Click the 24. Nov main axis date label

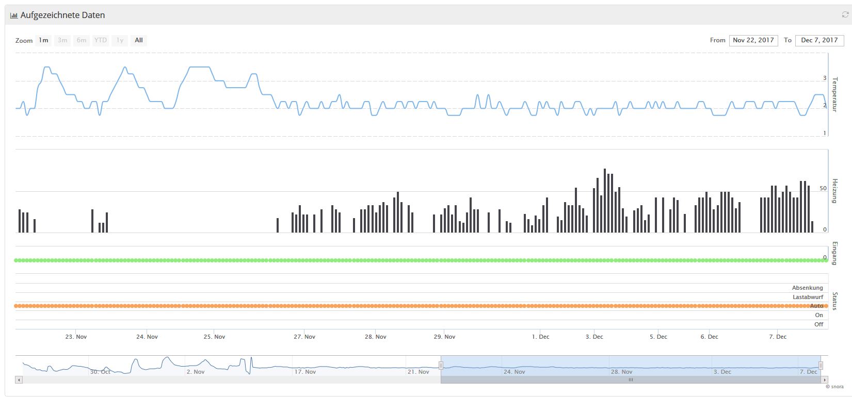pyautogui.click(x=147, y=337)
